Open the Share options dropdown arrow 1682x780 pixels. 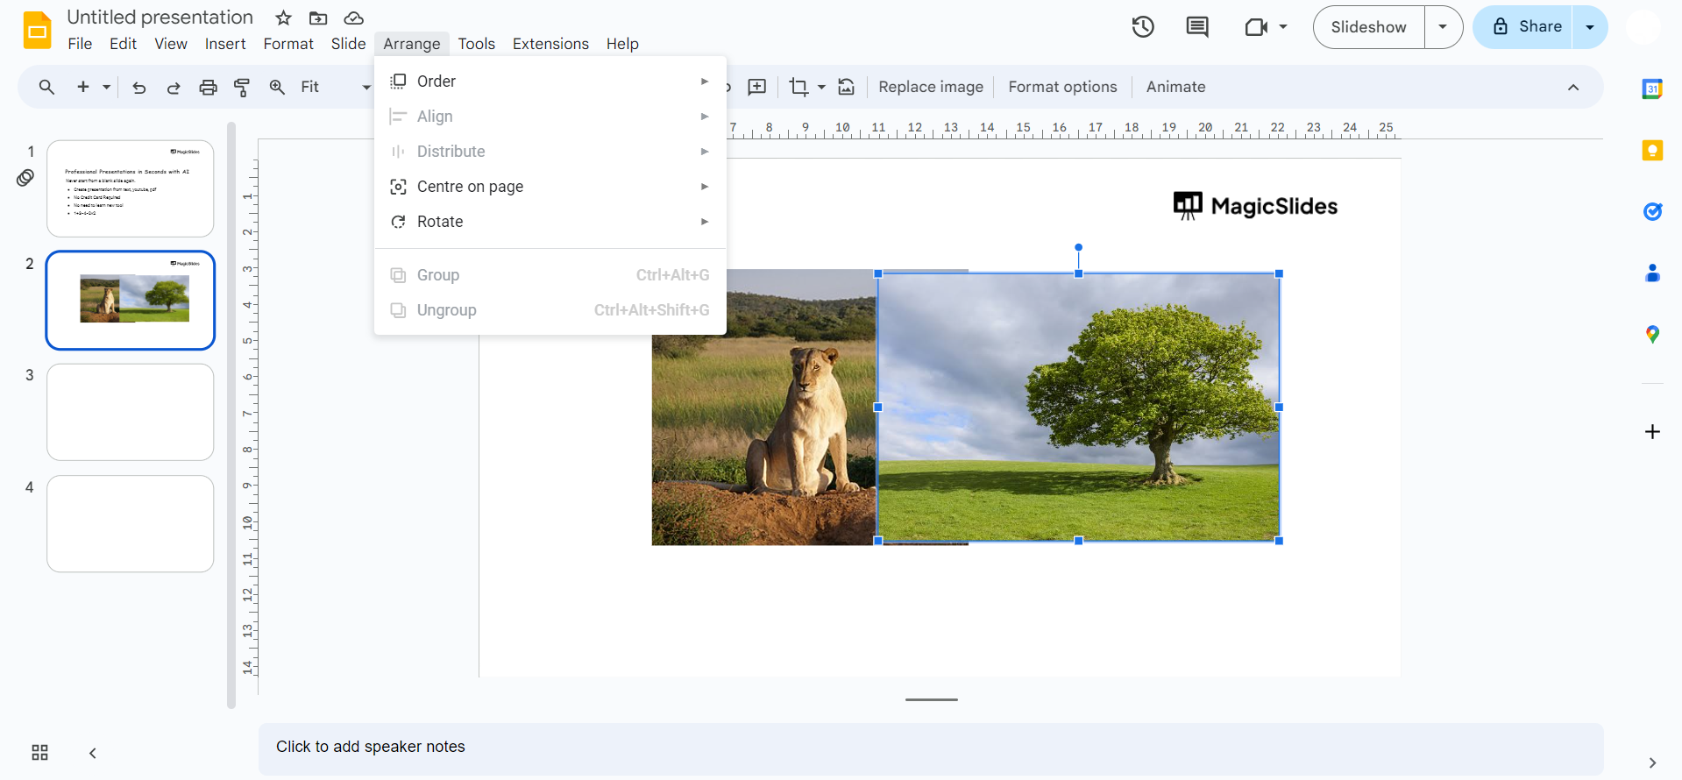point(1590,27)
